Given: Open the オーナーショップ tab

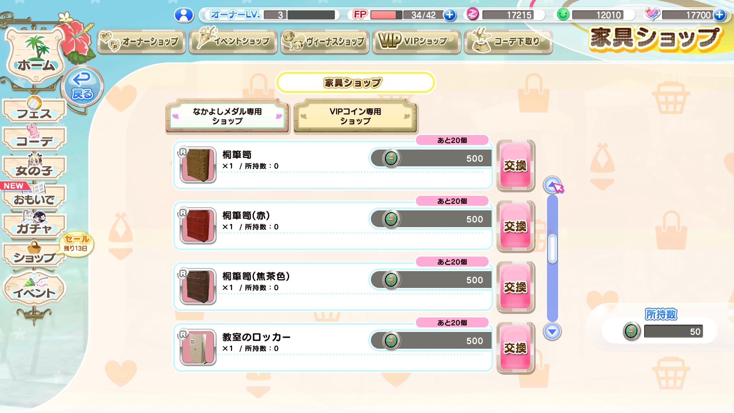Looking at the screenshot, I should coord(141,42).
